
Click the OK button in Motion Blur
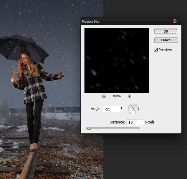tap(166, 31)
